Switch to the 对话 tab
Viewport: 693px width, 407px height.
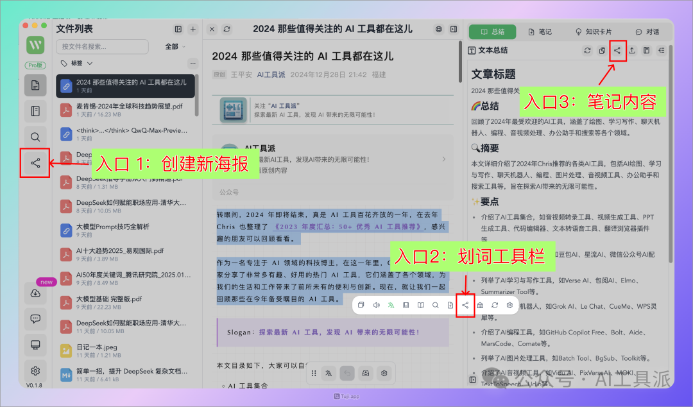coord(647,32)
